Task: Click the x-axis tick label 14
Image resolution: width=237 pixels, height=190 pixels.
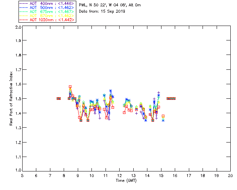Action: [147, 176]
